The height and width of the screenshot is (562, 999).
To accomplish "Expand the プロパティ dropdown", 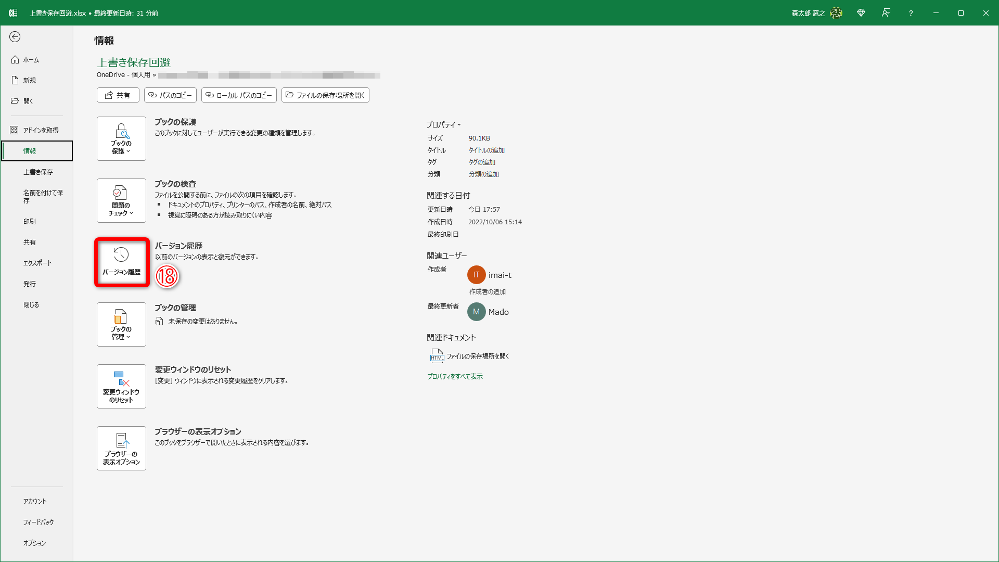I will click(443, 124).
